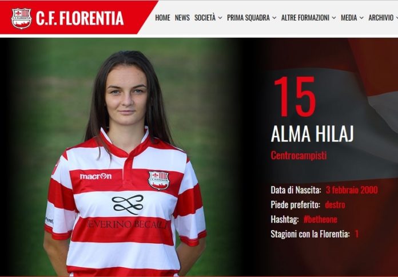Click the Centrocampisti role link
Viewport: 398px width, 277px height.
click(x=298, y=155)
